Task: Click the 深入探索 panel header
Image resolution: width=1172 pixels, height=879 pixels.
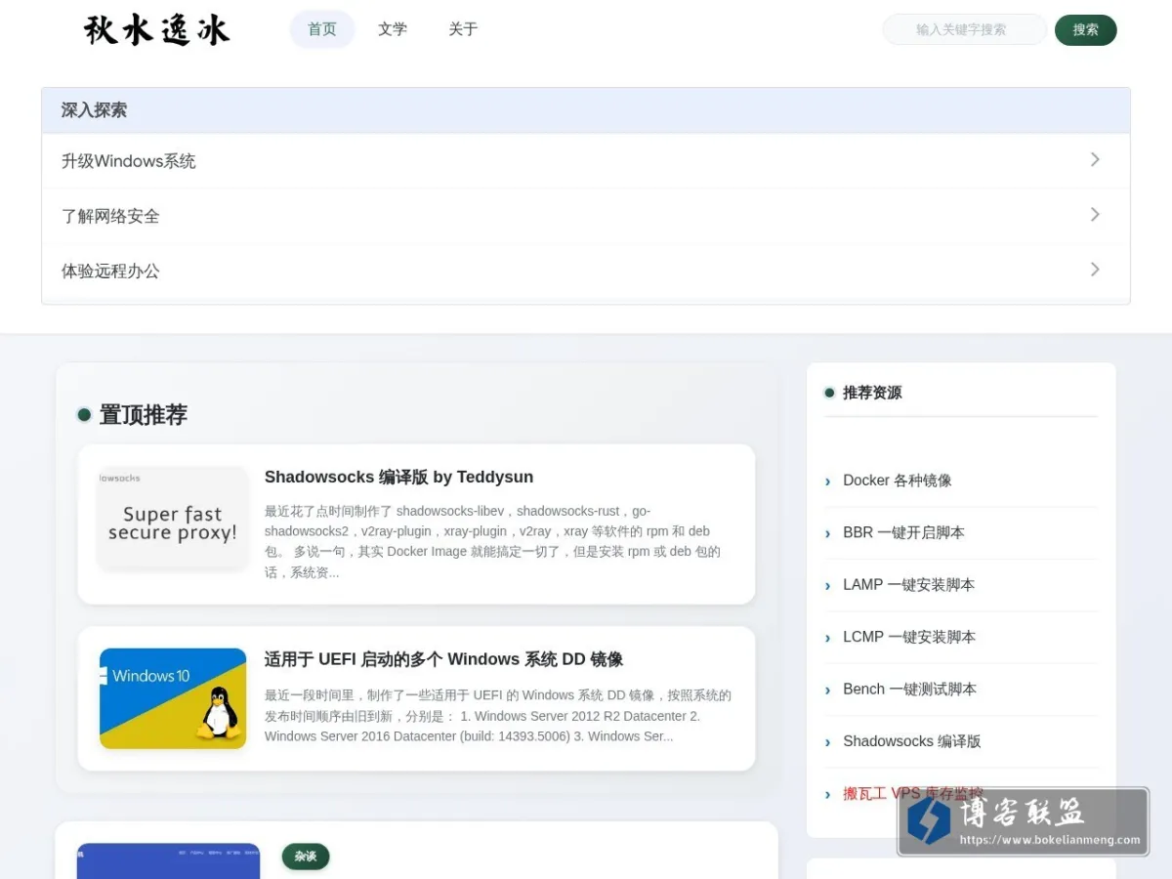Action: [x=586, y=110]
